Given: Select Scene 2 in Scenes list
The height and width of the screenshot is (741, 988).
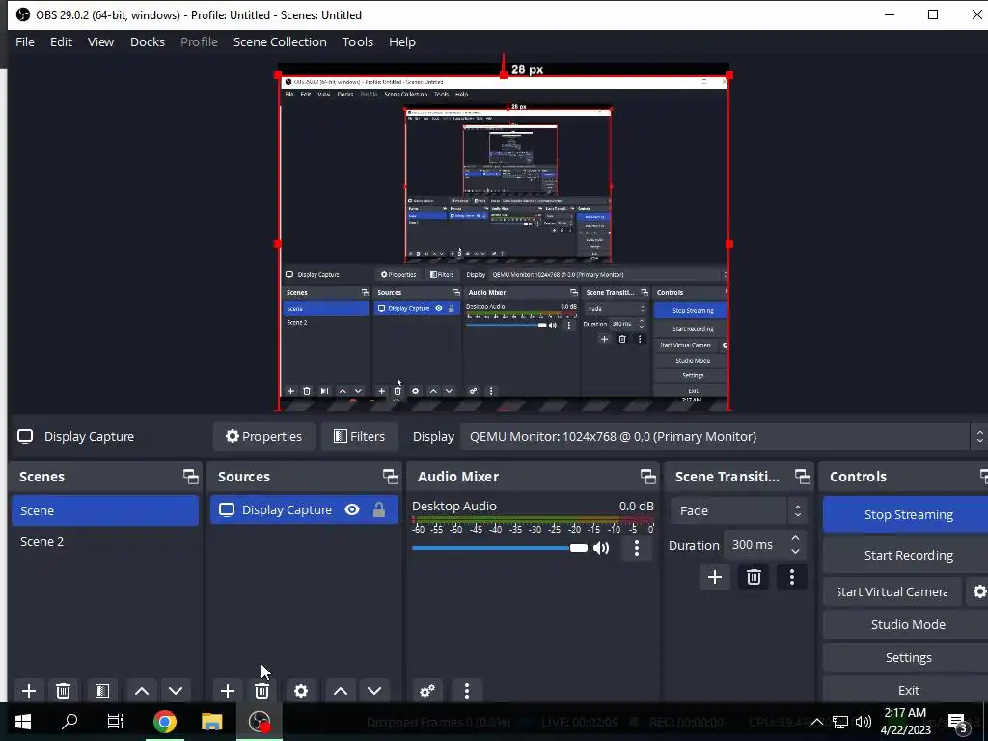Looking at the screenshot, I should point(104,541).
